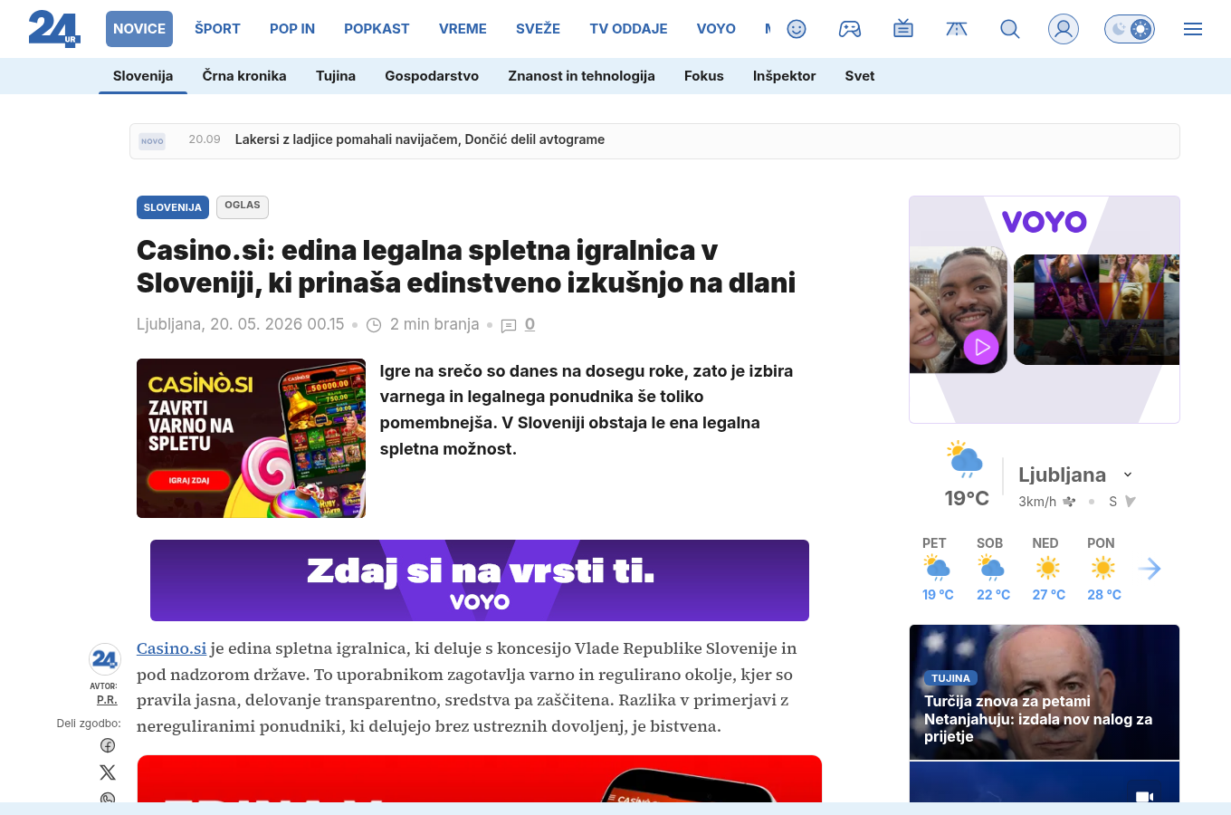This screenshot has width=1231, height=815.
Task: Open the smiley face icon in header
Action: (797, 29)
